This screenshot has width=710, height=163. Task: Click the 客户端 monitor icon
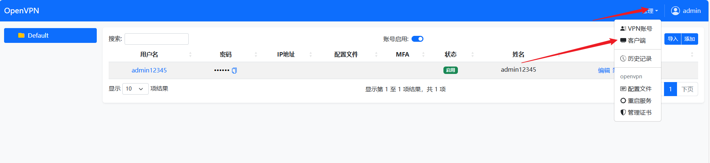point(623,40)
